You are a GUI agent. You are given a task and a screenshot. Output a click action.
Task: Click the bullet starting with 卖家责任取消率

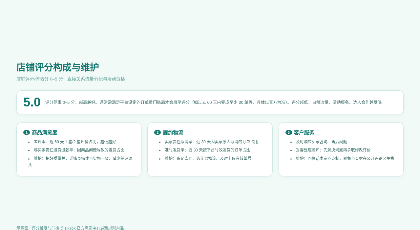(211, 142)
